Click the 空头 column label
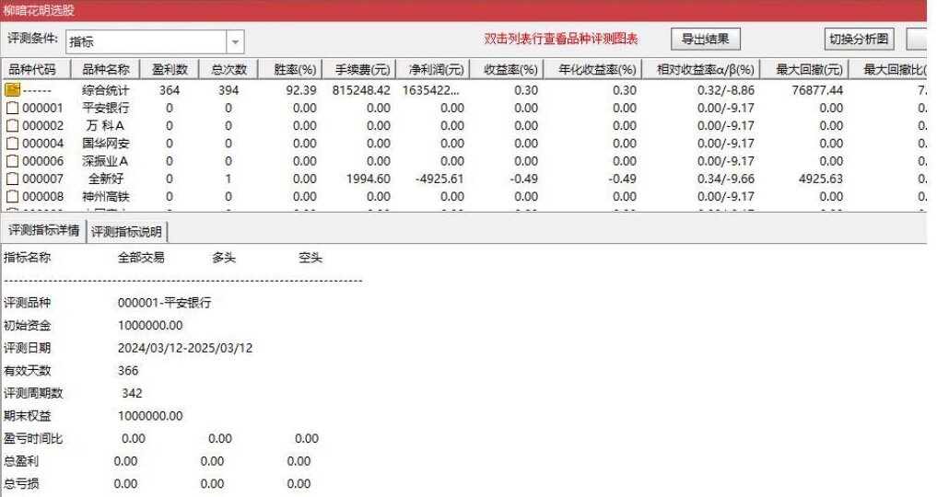The height and width of the screenshot is (497, 937). pyautogui.click(x=310, y=257)
